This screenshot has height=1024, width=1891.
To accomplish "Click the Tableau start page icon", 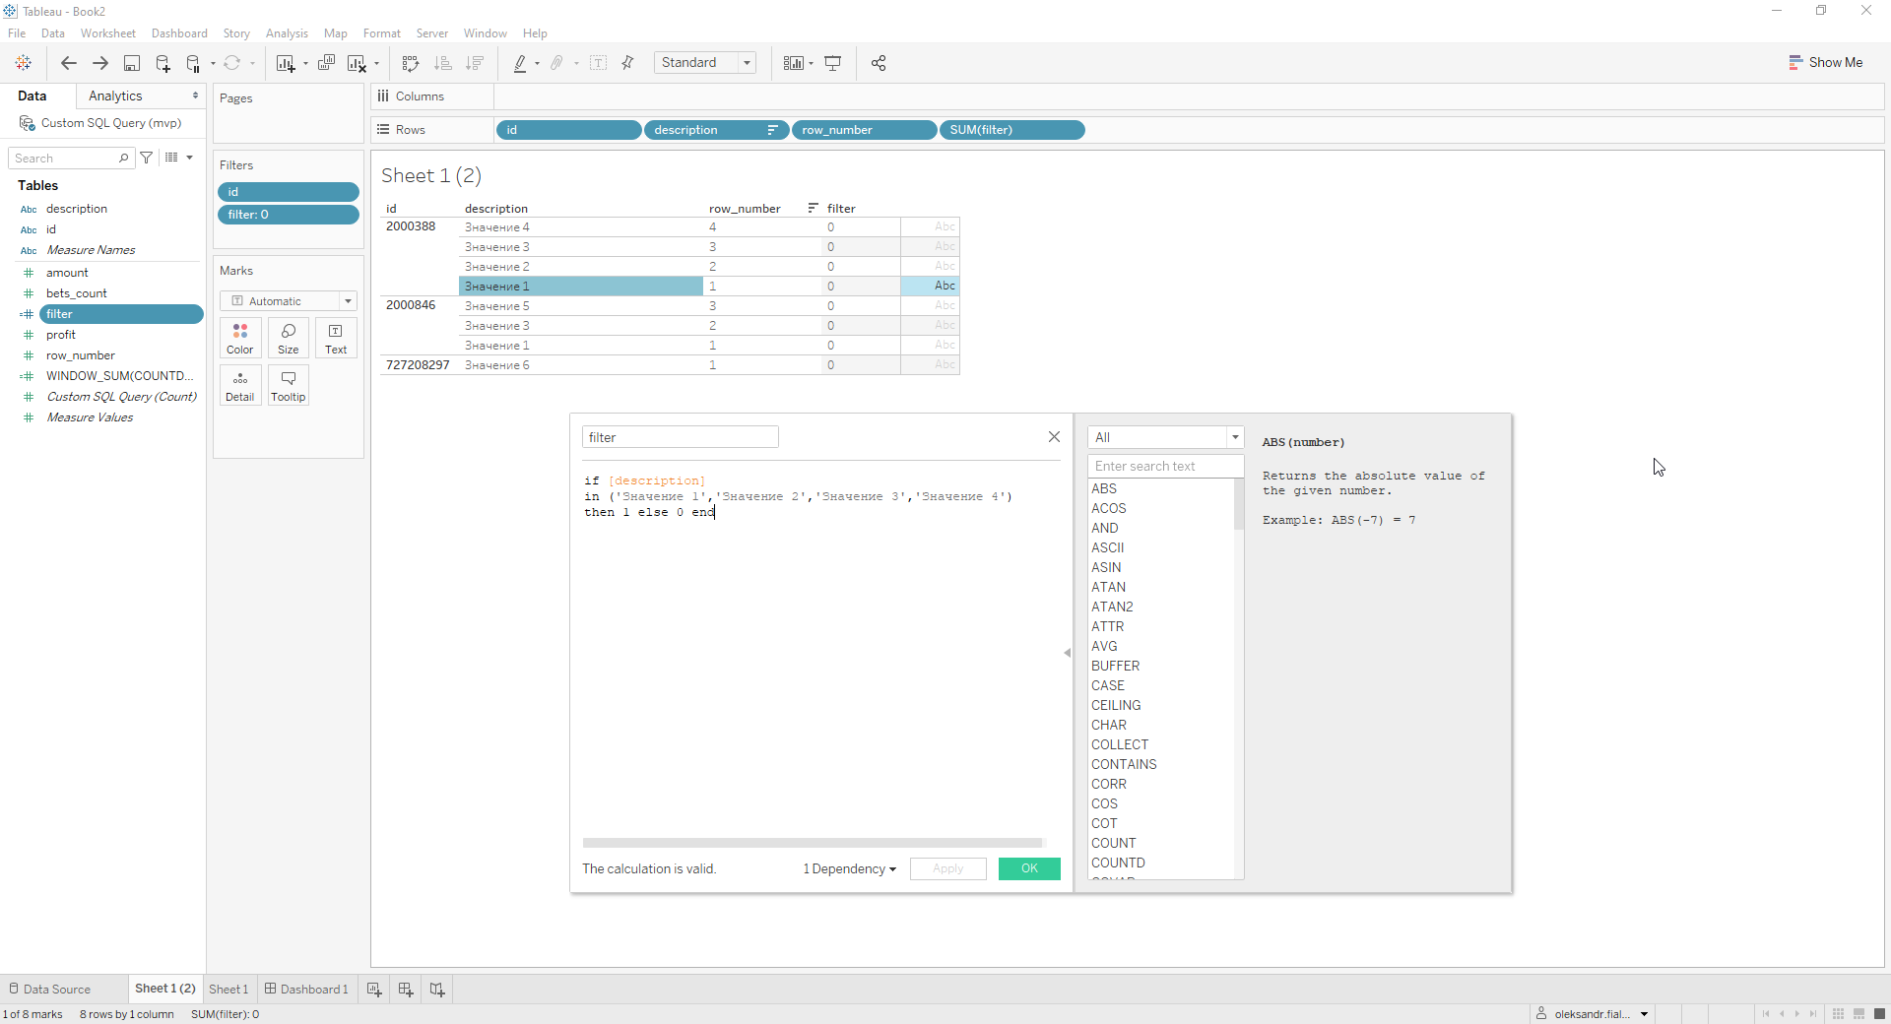I will pos(23,63).
